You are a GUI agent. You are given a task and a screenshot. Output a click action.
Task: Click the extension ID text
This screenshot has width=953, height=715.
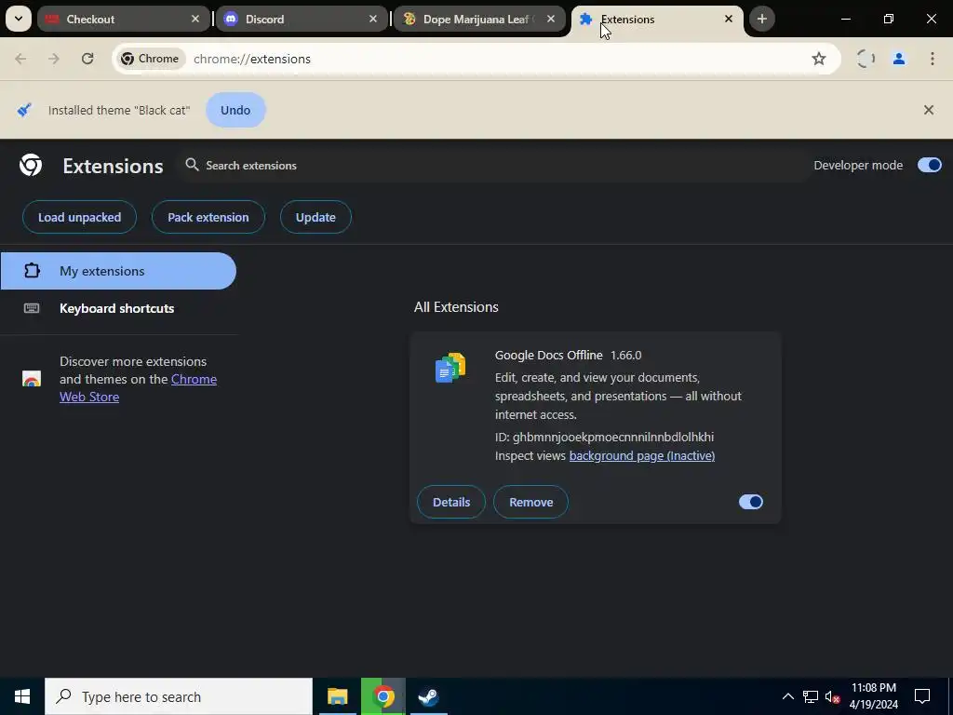604,438
